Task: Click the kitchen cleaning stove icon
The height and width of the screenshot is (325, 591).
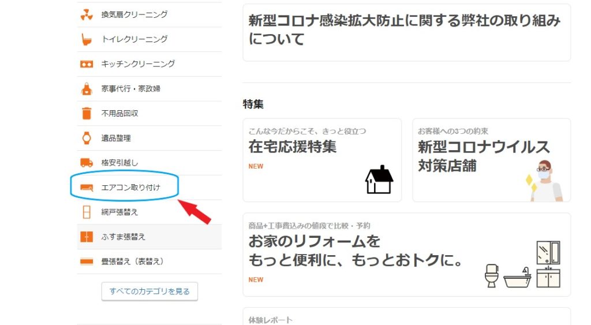Action: click(x=86, y=64)
